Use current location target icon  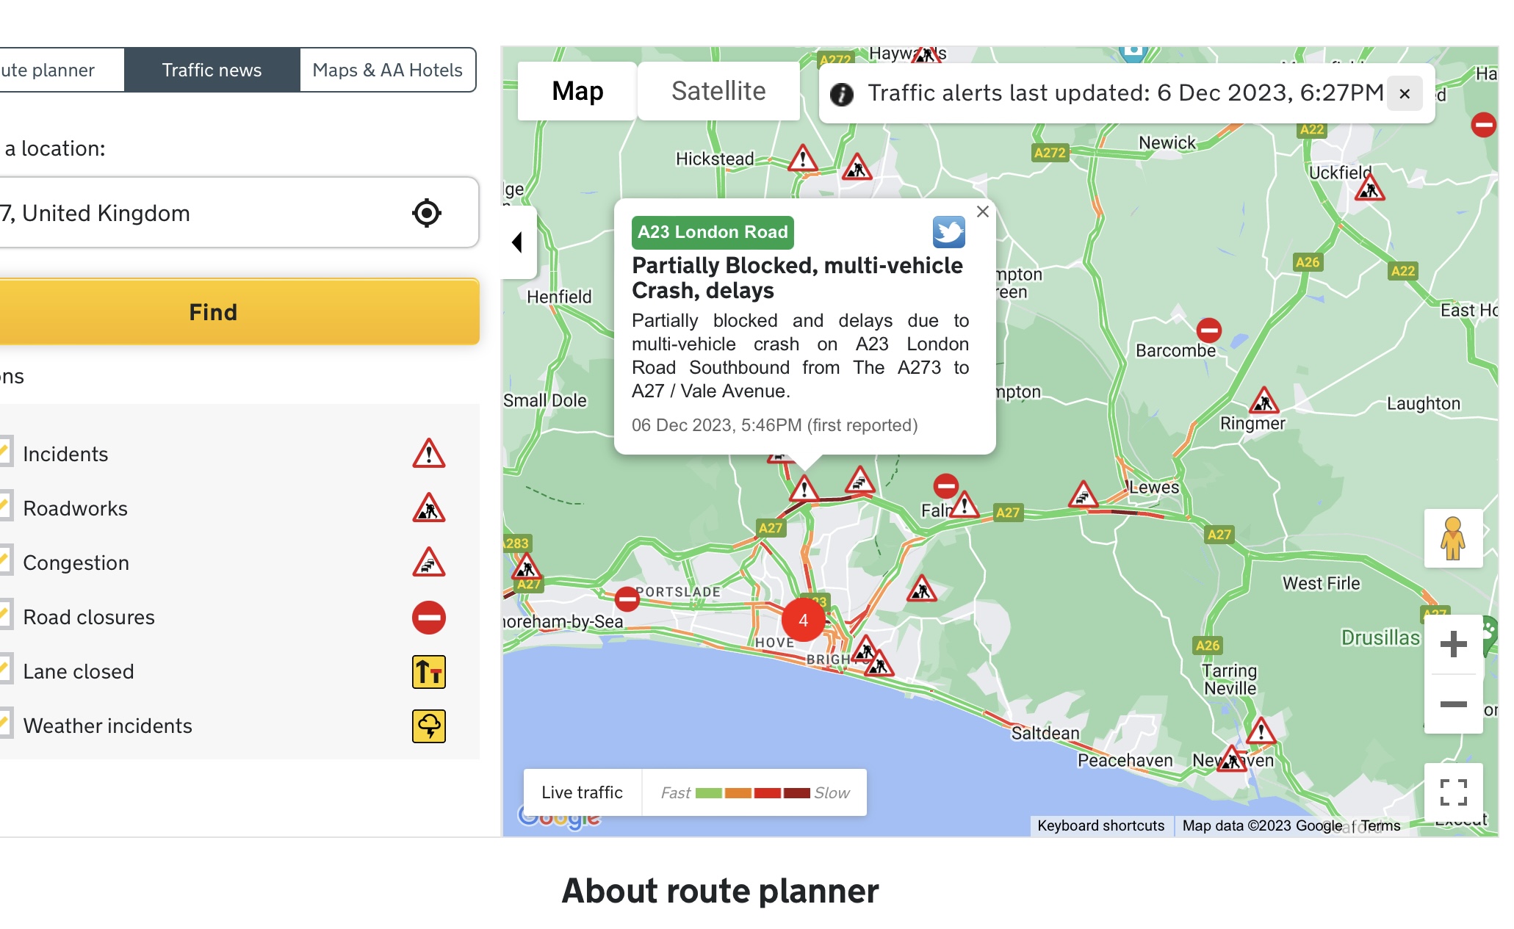pos(427,213)
